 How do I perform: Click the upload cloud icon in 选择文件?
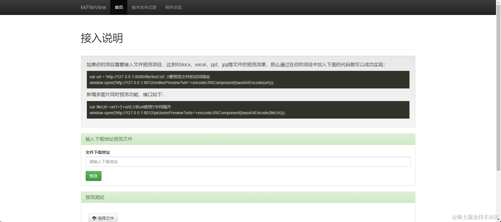click(x=94, y=218)
